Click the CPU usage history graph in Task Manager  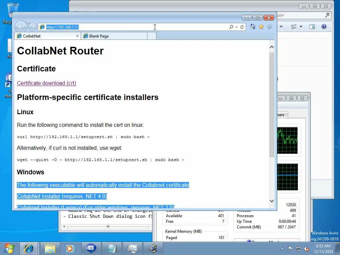(287, 140)
